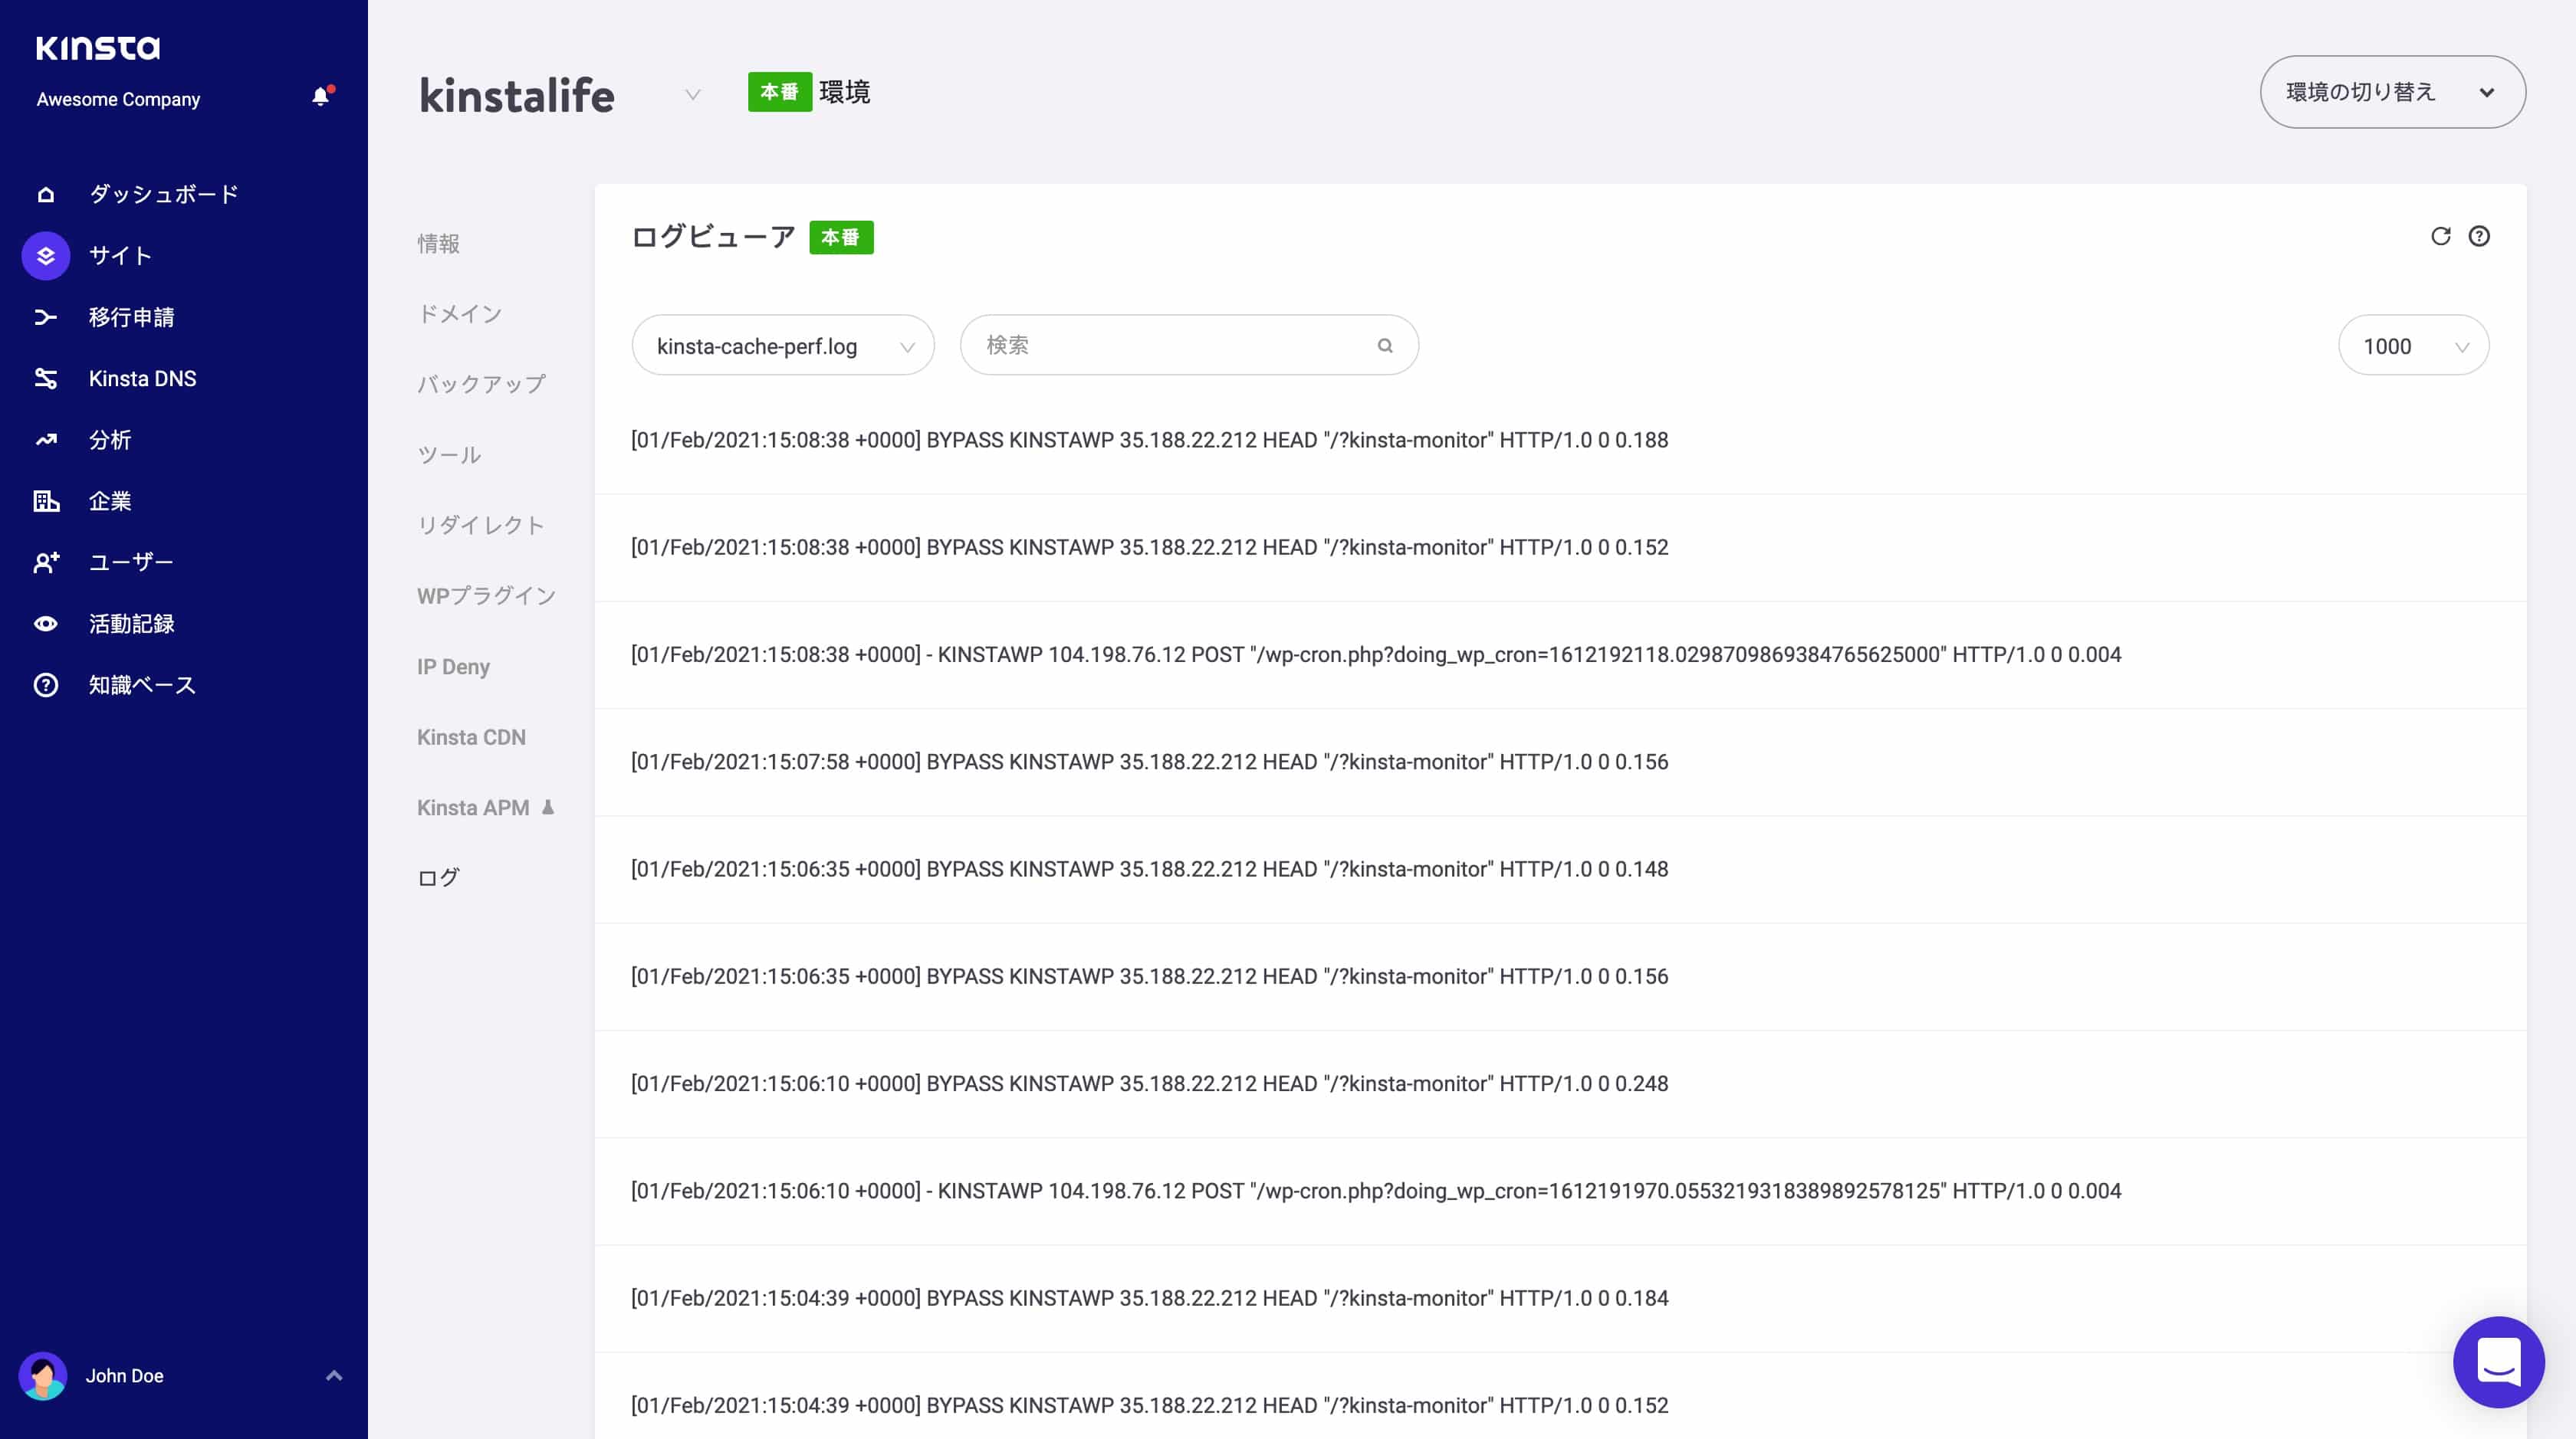Viewport: 2576px width, 1439px height.
Task: Open Kinsta DNS from the sidebar
Action: [x=46, y=378]
